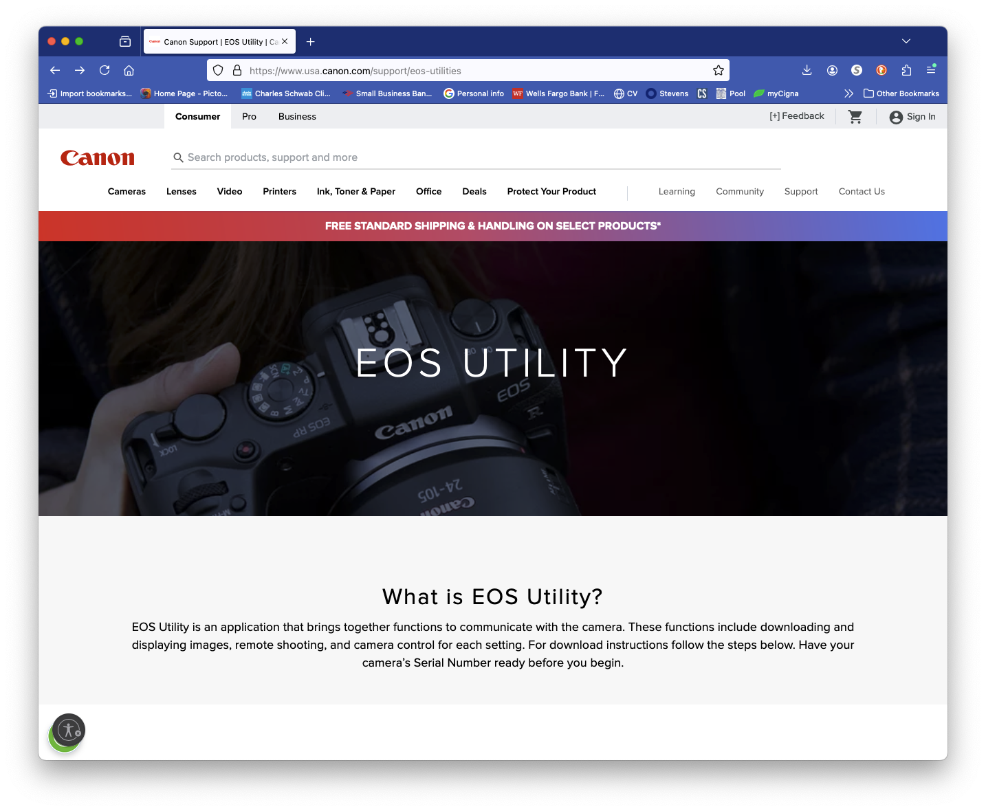Open the Lenses menu
The image size is (986, 811).
182,192
